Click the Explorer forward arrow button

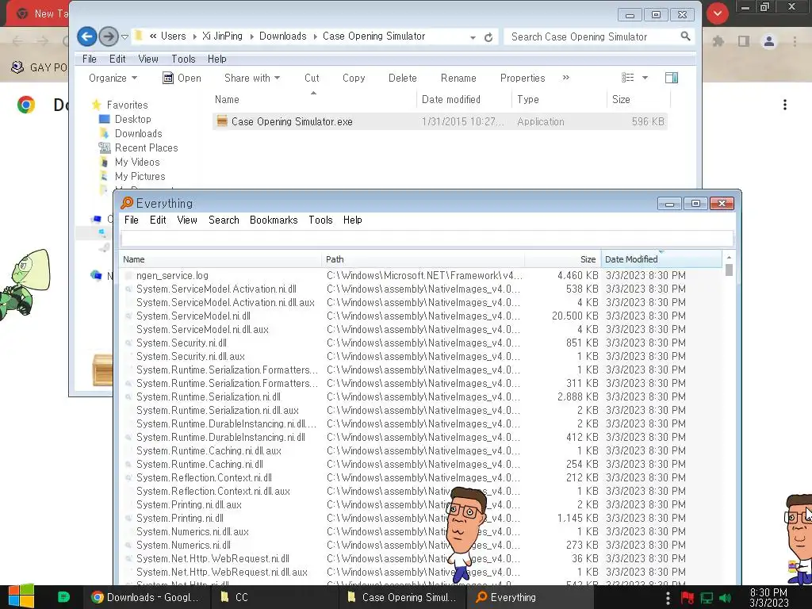[108, 36]
